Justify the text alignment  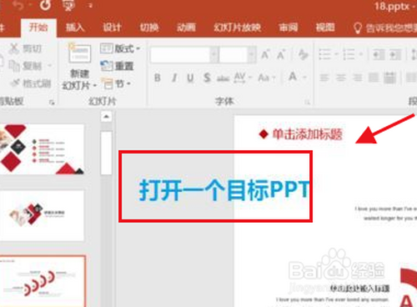(374, 78)
